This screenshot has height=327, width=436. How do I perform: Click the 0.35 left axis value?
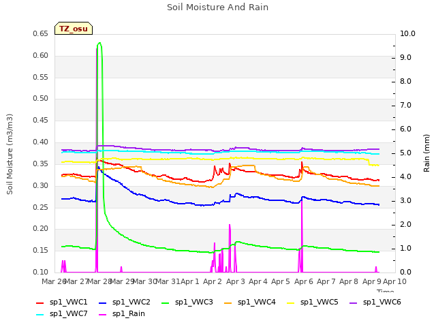(x=41, y=163)
